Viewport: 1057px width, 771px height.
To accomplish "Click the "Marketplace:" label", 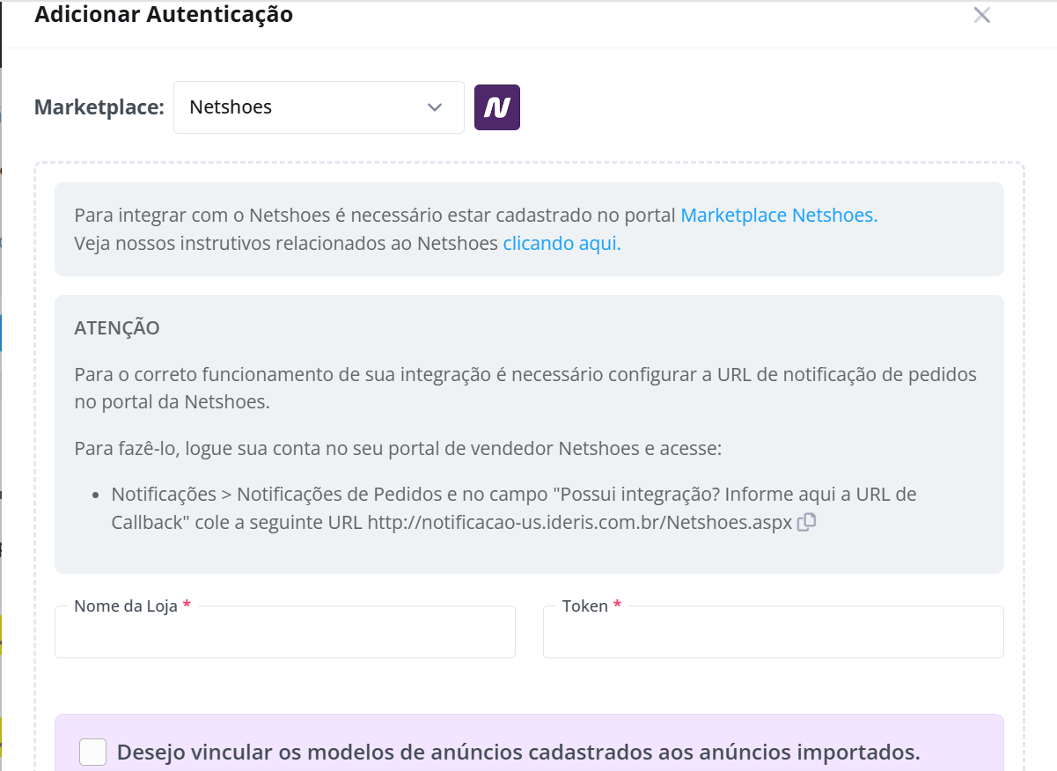I will point(99,107).
